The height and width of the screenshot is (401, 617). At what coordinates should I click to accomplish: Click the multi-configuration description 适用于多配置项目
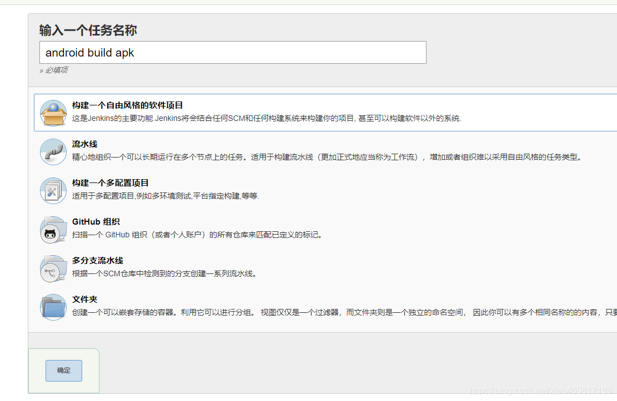165,196
